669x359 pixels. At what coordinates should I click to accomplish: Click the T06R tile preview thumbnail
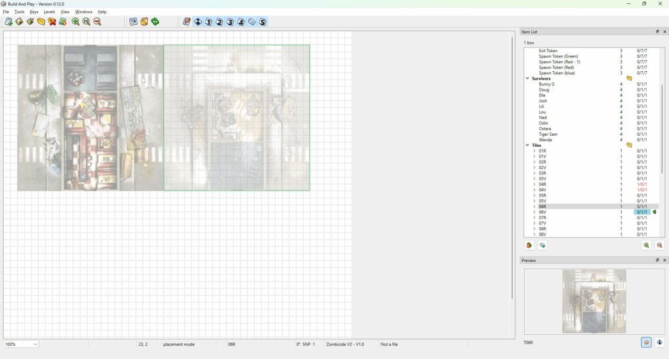[594, 302]
